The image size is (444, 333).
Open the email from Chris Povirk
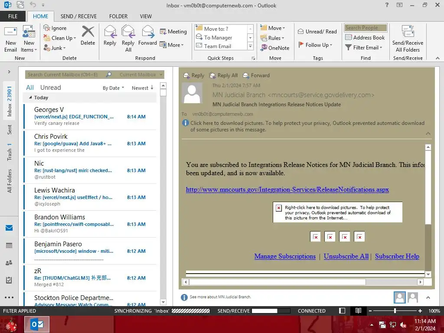coord(90,143)
